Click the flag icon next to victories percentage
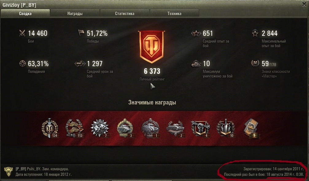Image resolution: width=309 pixels, height=181 pixels. pyautogui.click(x=81, y=33)
